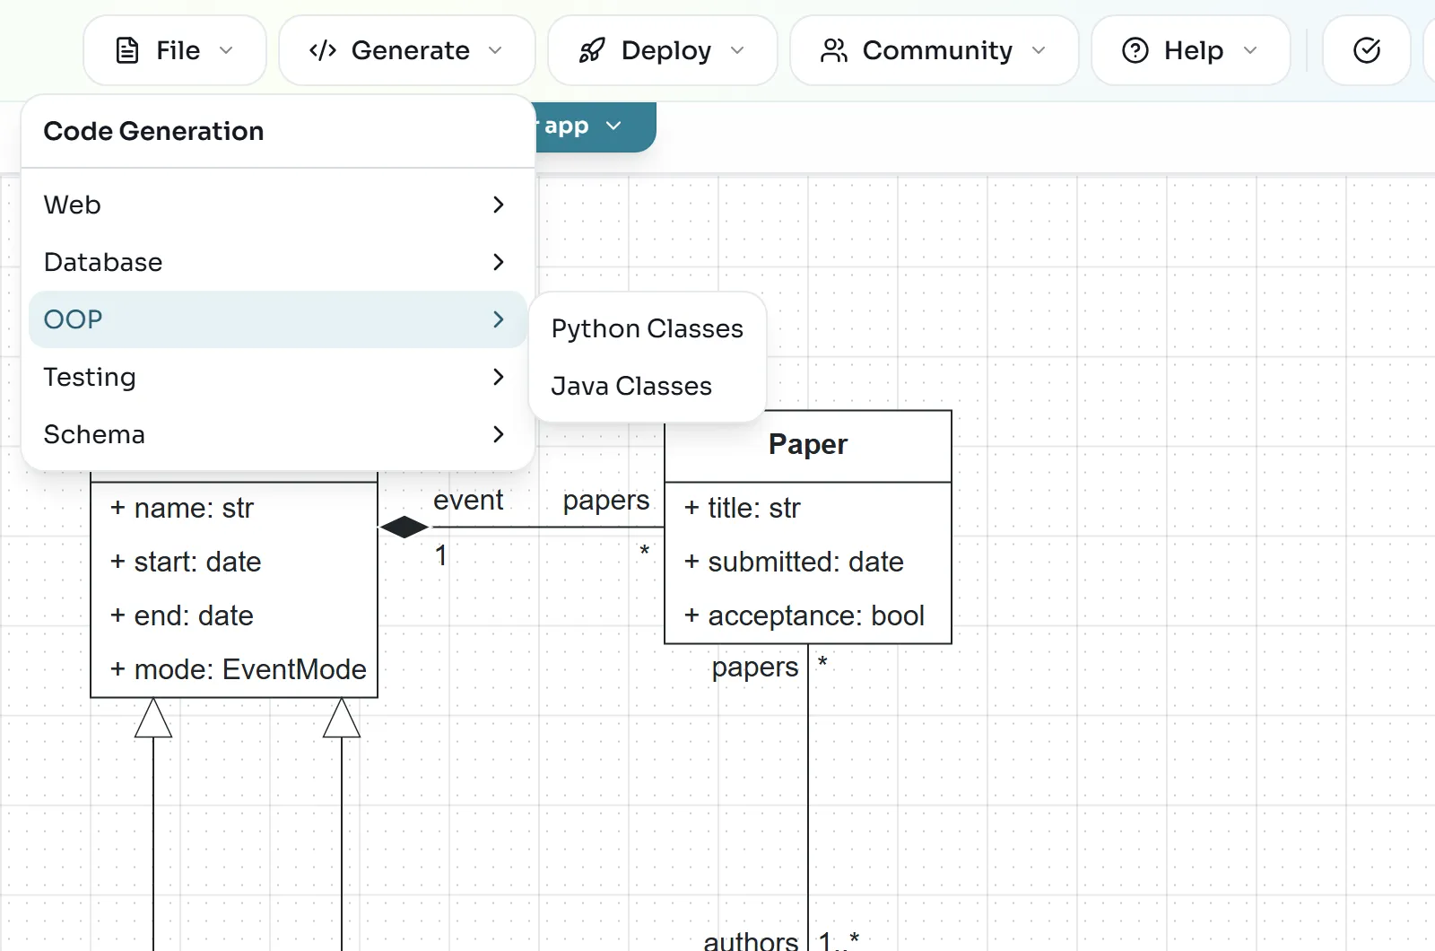Open the Schema submenu
The height and width of the screenshot is (951, 1435).
point(277,434)
